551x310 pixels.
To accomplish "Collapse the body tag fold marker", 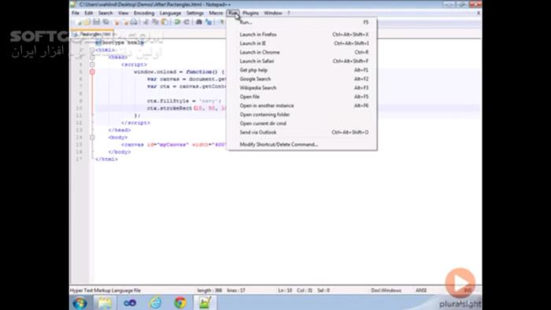I will 92,137.
